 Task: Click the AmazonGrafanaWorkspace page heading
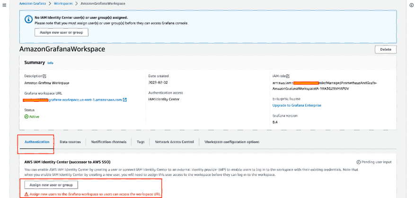[62, 49]
